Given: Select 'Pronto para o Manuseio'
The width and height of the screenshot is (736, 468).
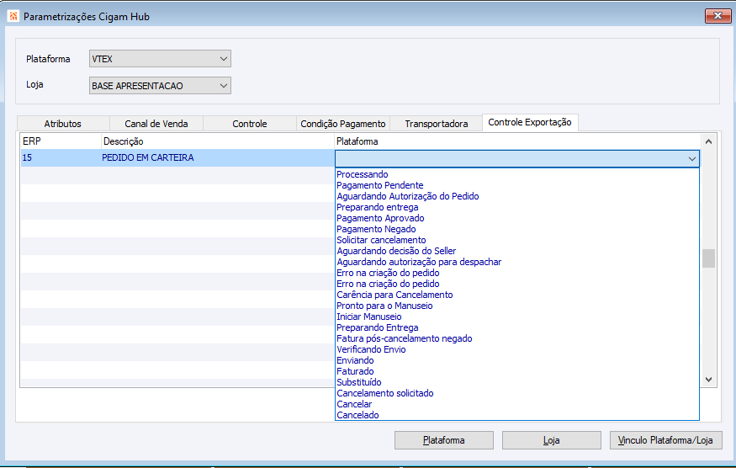Looking at the screenshot, I should pos(384,306).
